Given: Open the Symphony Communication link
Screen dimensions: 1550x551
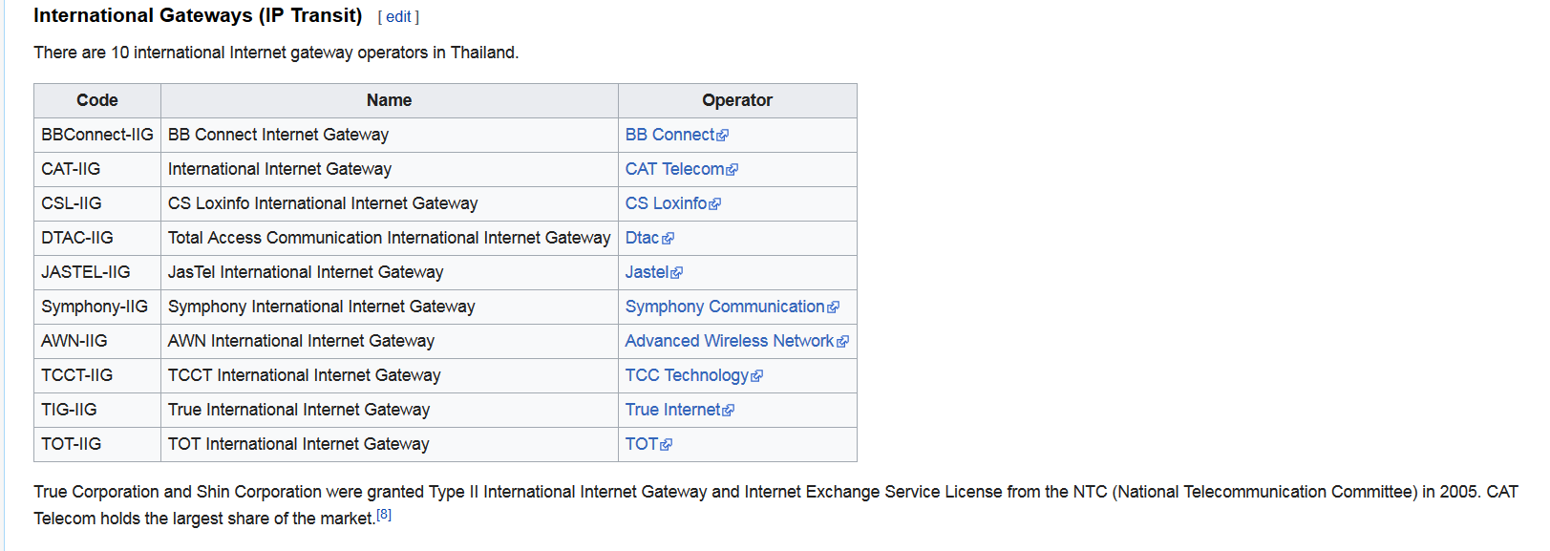Looking at the screenshot, I should tap(732, 307).
